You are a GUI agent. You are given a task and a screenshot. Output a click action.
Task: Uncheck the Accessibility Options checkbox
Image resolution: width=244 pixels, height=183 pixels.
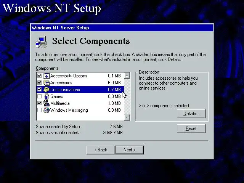40,76
